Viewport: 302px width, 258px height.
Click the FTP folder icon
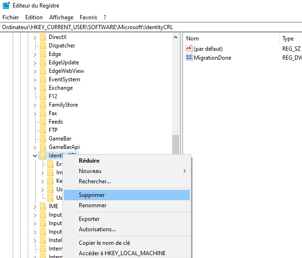coord(43,130)
